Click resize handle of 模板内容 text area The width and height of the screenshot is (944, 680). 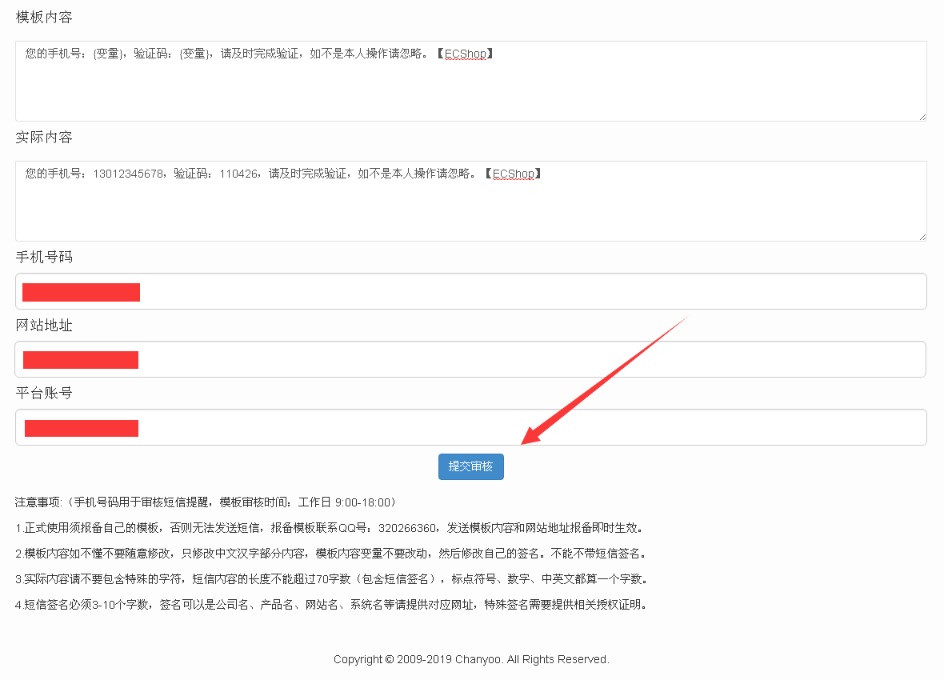click(x=922, y=117)
